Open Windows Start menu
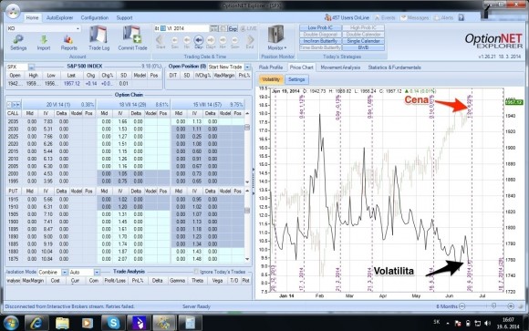This screenshot has width=529, height=331. pos(11,323)
